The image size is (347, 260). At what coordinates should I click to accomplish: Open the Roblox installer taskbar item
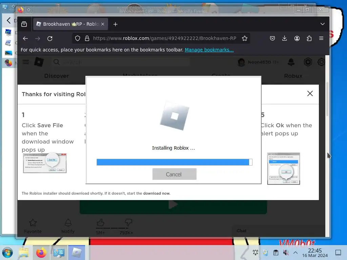(x=77, y=253)
